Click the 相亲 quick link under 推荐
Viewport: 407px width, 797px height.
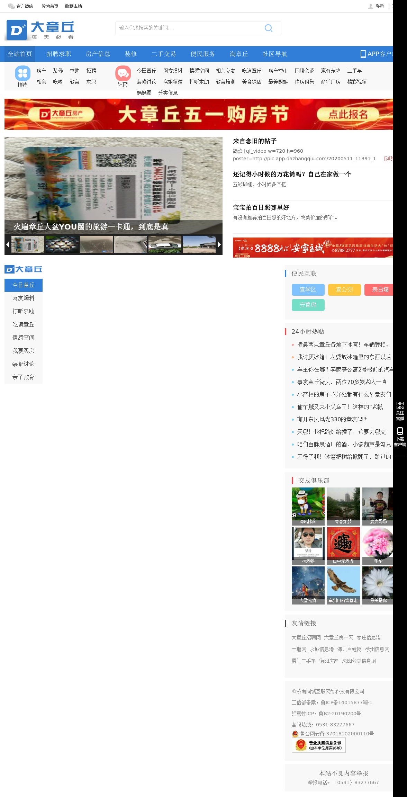(41, 82)
